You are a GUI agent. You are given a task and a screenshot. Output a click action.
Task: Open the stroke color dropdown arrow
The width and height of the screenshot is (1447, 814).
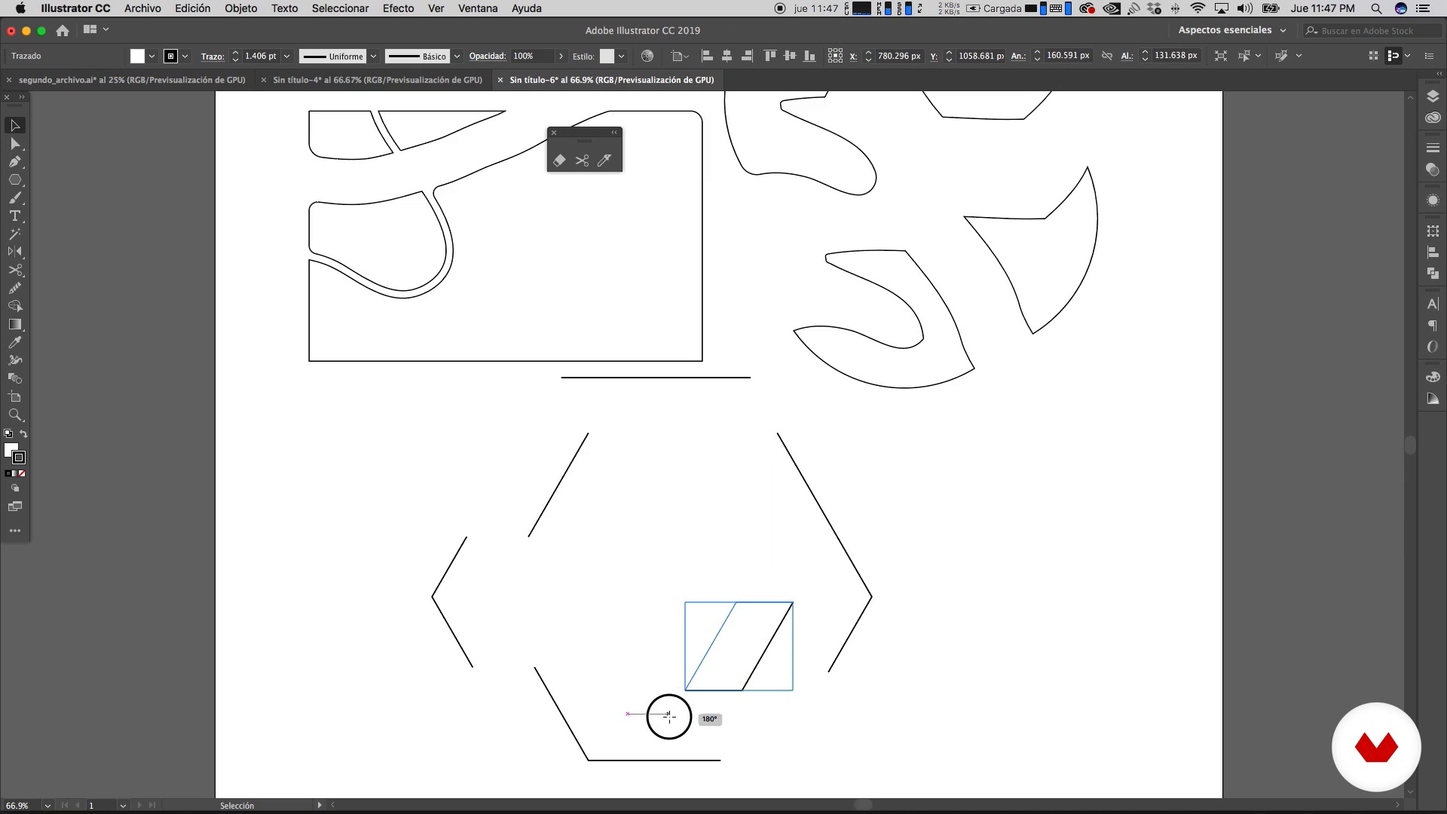(185, 57)
